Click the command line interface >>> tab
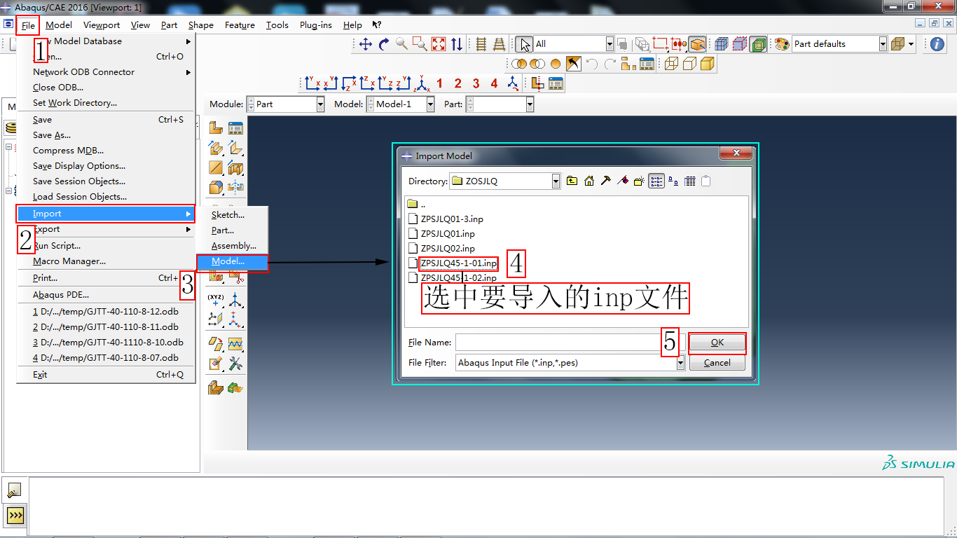 [15, 516]
